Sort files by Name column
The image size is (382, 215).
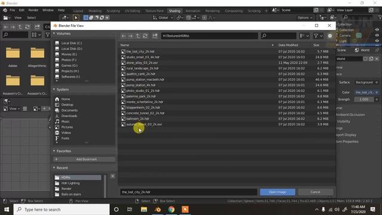pos(125,45)
